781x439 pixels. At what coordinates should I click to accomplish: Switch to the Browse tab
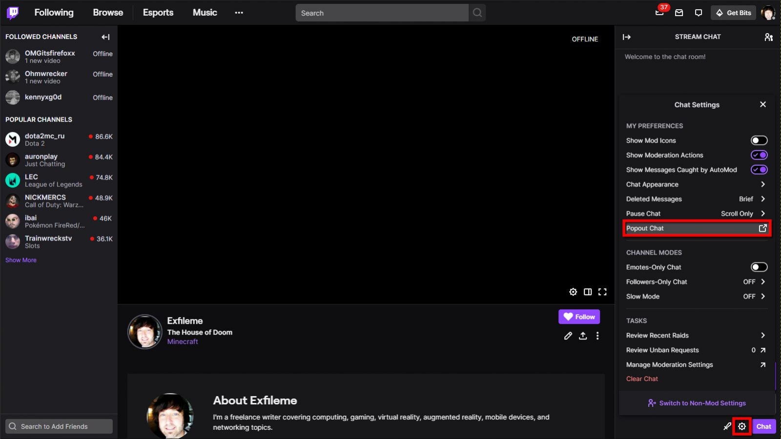(107, 12)
